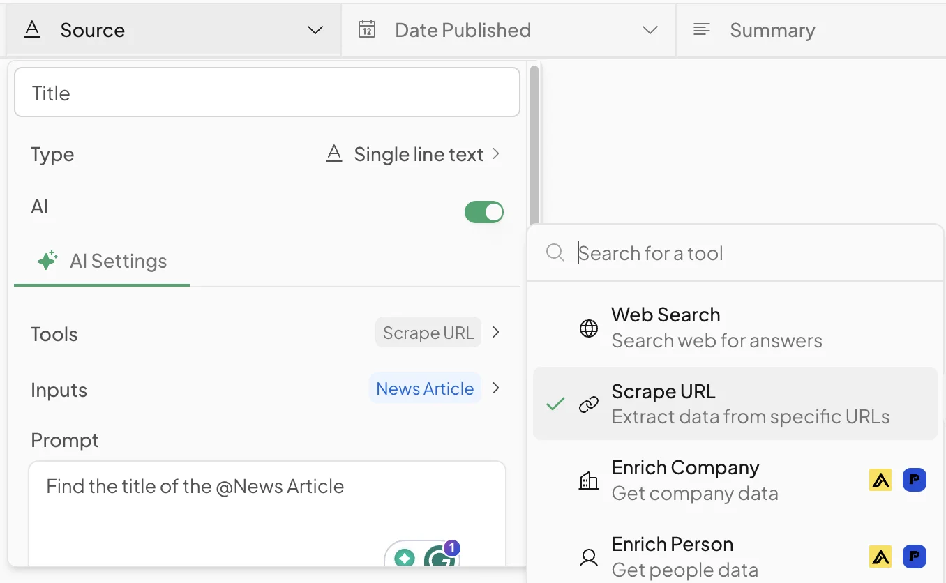Image resolution: width=946 pixels, height=583 pixels.
Task: Click 'Search web for answers' description
Action: coord(717,340)
